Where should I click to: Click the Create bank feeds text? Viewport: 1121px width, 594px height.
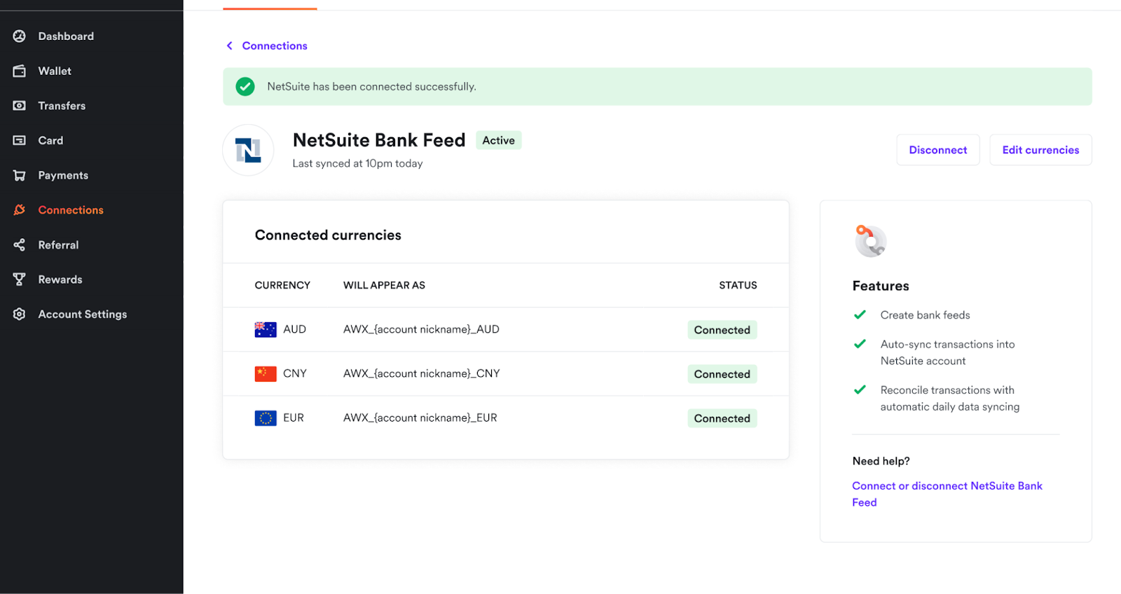click(925, 315)
